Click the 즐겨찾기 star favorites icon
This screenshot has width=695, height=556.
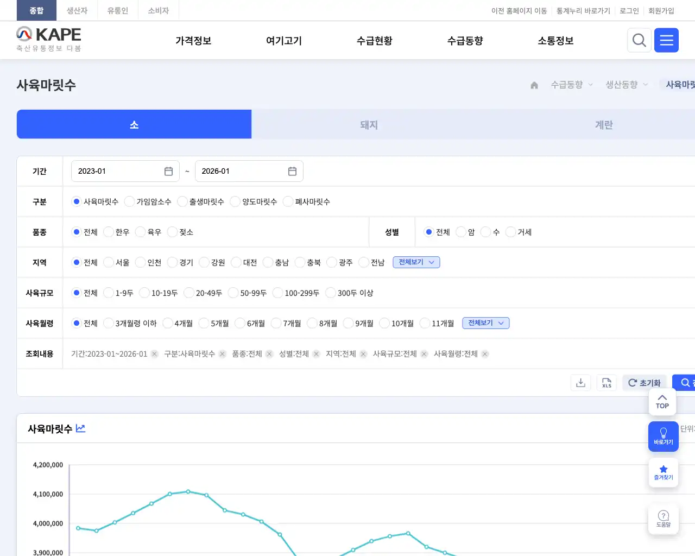click(663, 472)
